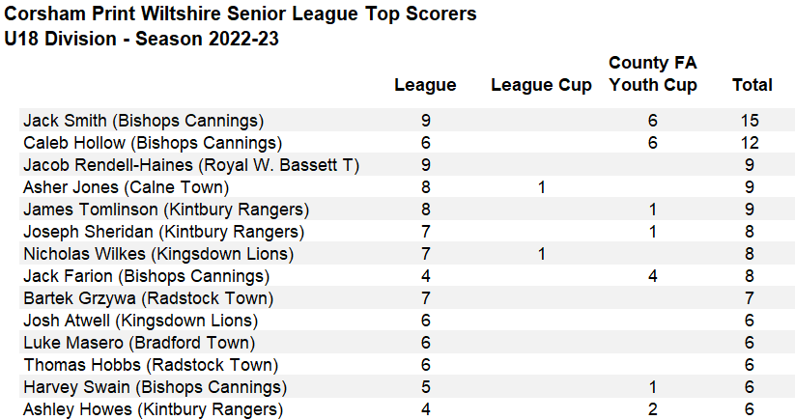Select Bartek Grzywa (Radstock Town) row
The image size is (795, 420).
click(x=407, y=298)
